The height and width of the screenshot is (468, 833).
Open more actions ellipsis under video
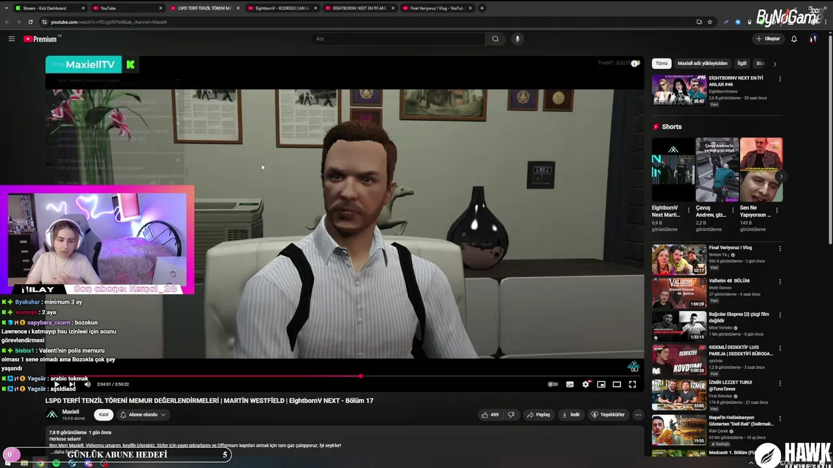pos(638,415)
